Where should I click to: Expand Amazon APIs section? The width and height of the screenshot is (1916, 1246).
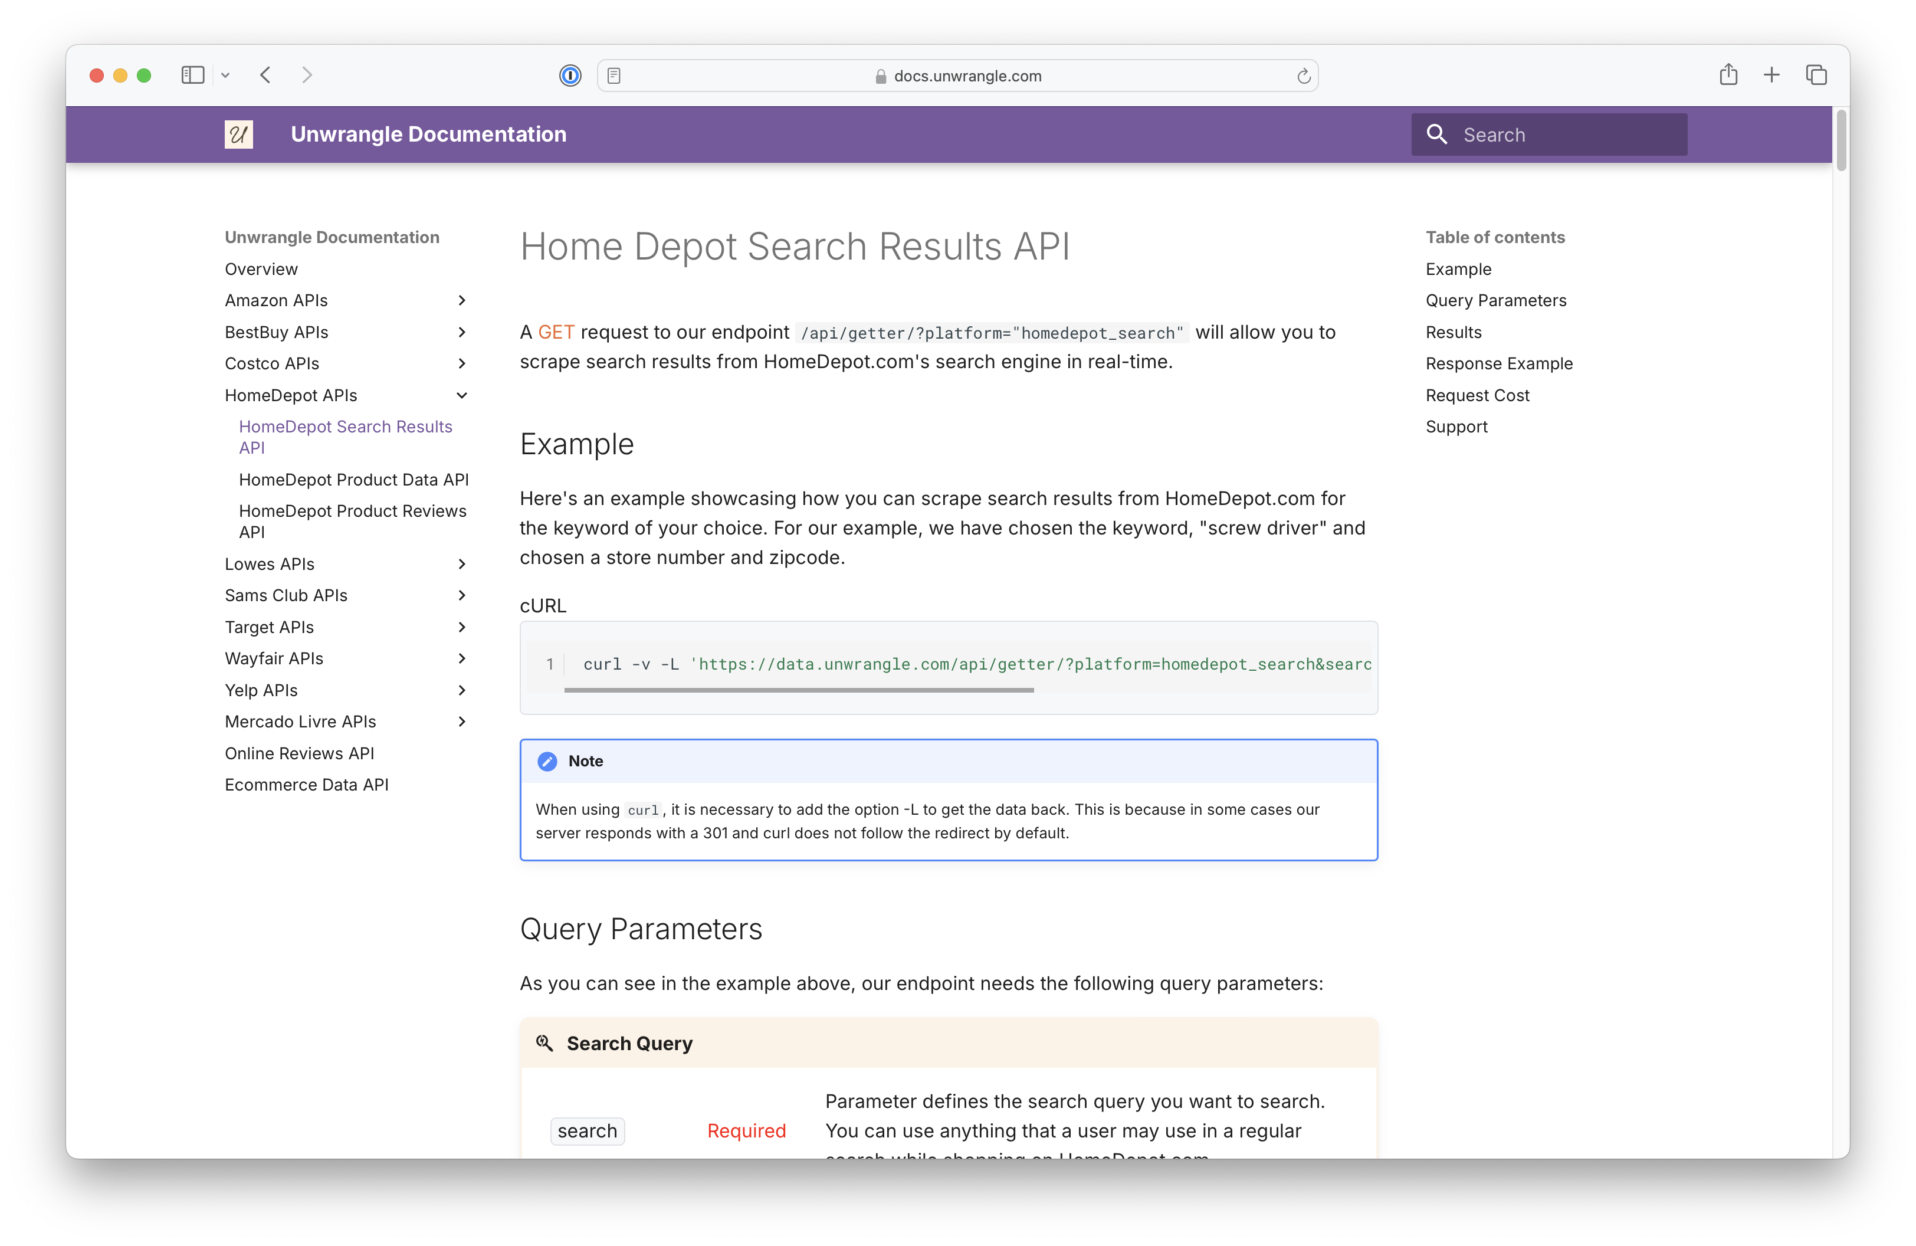click(462, 300)
